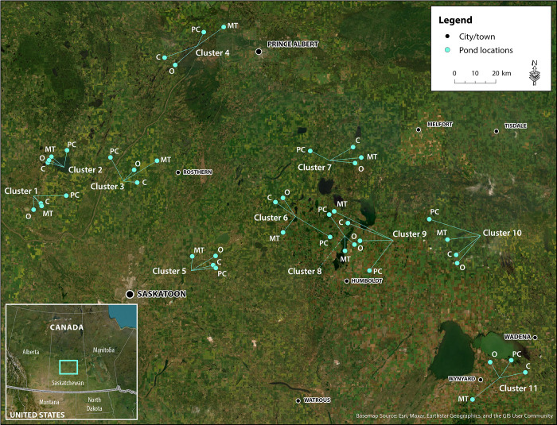Select the MT pond marker of Cluster 11
The width and height of the screenshot is (557, 425).
pyautogui.click(x=473, y=400)
